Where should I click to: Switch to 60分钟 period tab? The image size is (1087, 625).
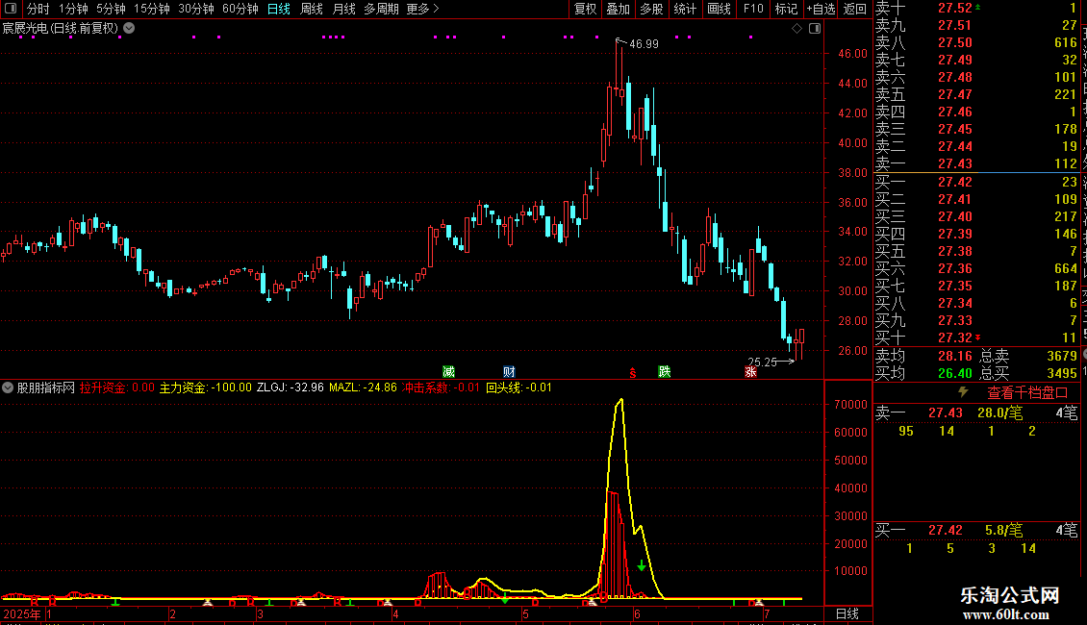point(240,9)
